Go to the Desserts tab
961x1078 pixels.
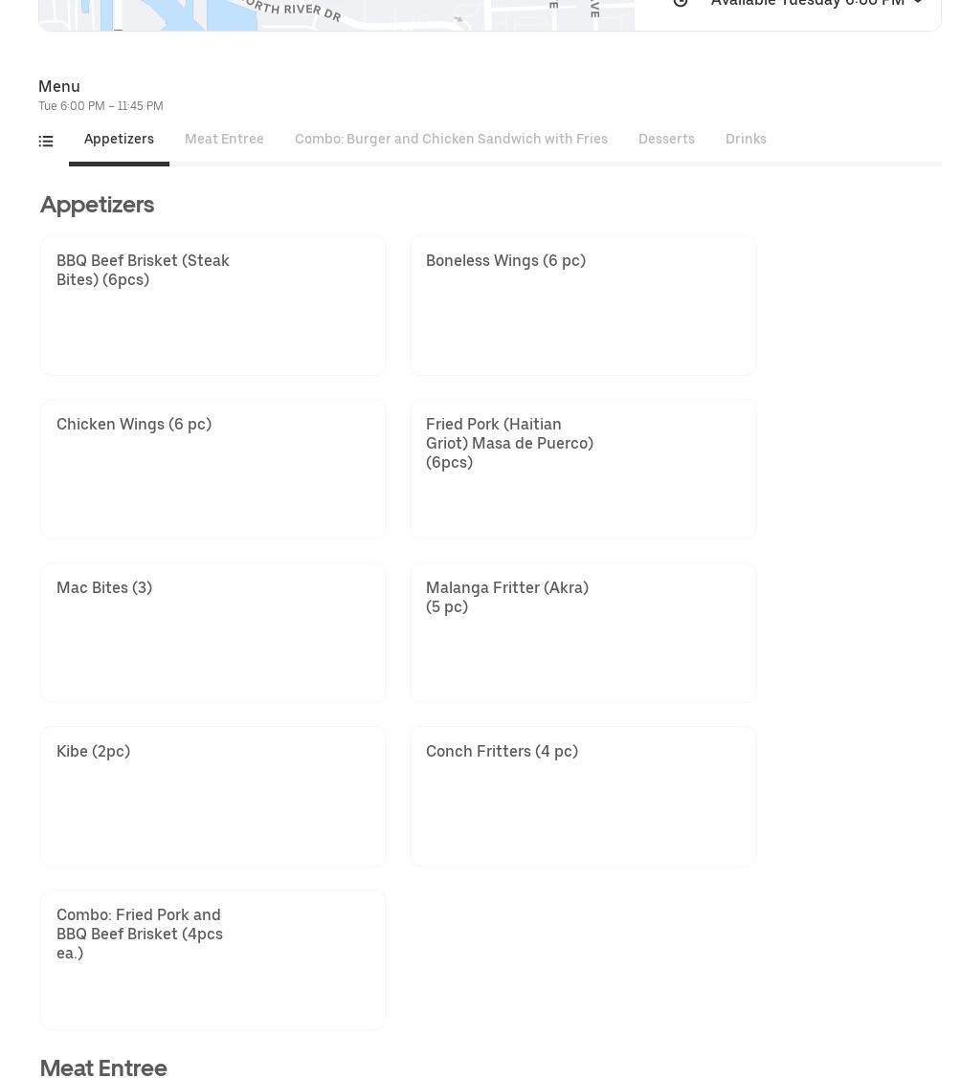click(666, 140)
